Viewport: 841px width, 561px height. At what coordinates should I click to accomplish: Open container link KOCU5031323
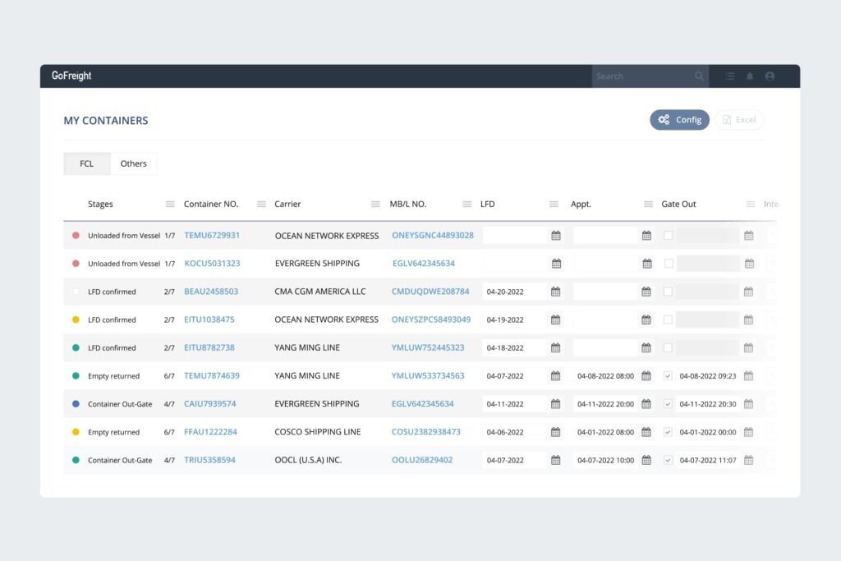coord(212,264)
